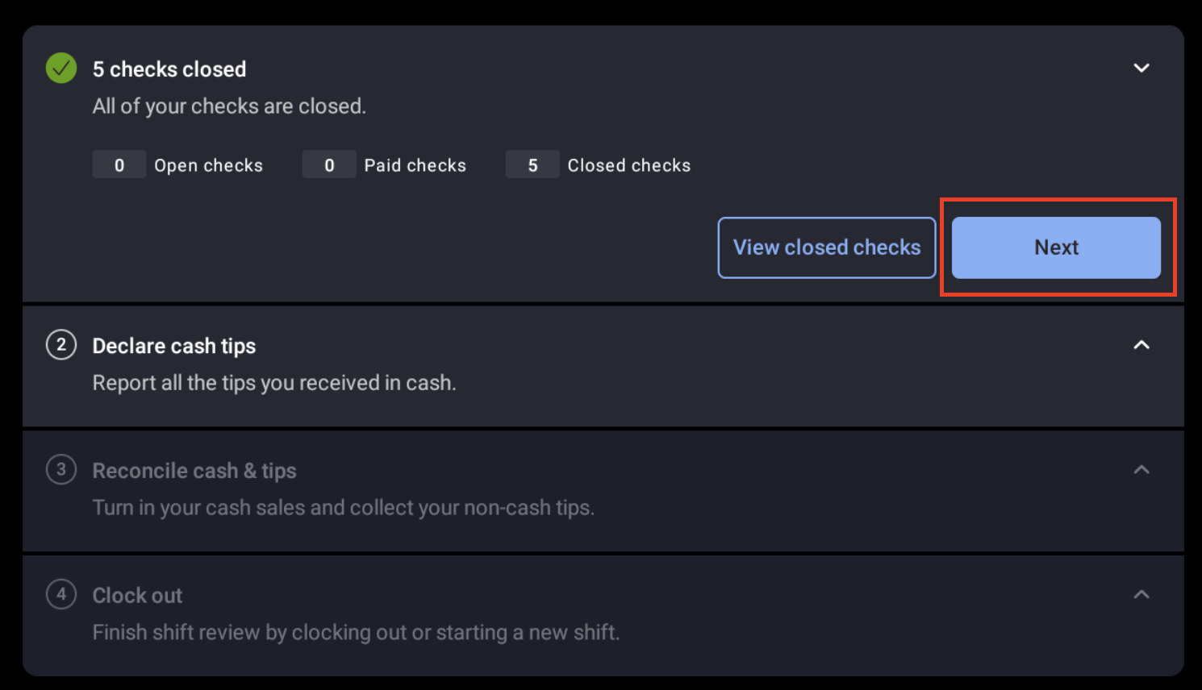This screenshot has height=690, width=1202.
Task: Click the step 3 numbered circle
Action: (x=61, y=470)
